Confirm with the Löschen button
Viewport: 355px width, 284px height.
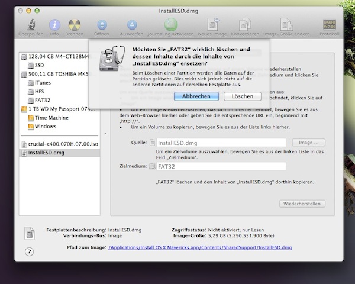click(x=243, y=96)
